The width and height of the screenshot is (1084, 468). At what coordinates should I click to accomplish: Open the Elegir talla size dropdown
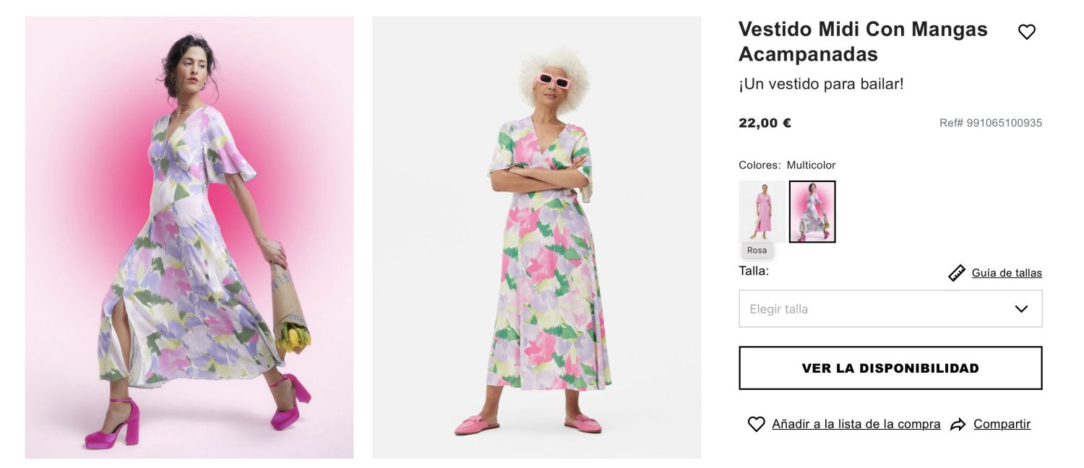pyautogui.click(x=890, y=308)
